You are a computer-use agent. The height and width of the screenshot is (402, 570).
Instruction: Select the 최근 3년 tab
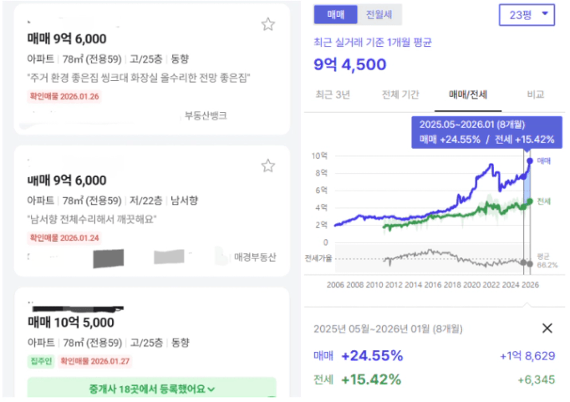332,94
